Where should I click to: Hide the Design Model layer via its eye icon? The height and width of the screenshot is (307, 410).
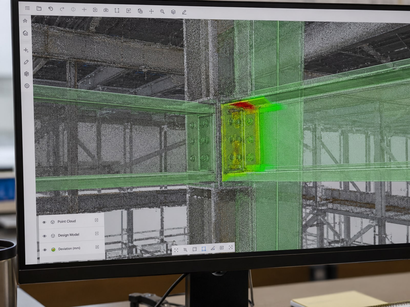(x=44, y=236)
